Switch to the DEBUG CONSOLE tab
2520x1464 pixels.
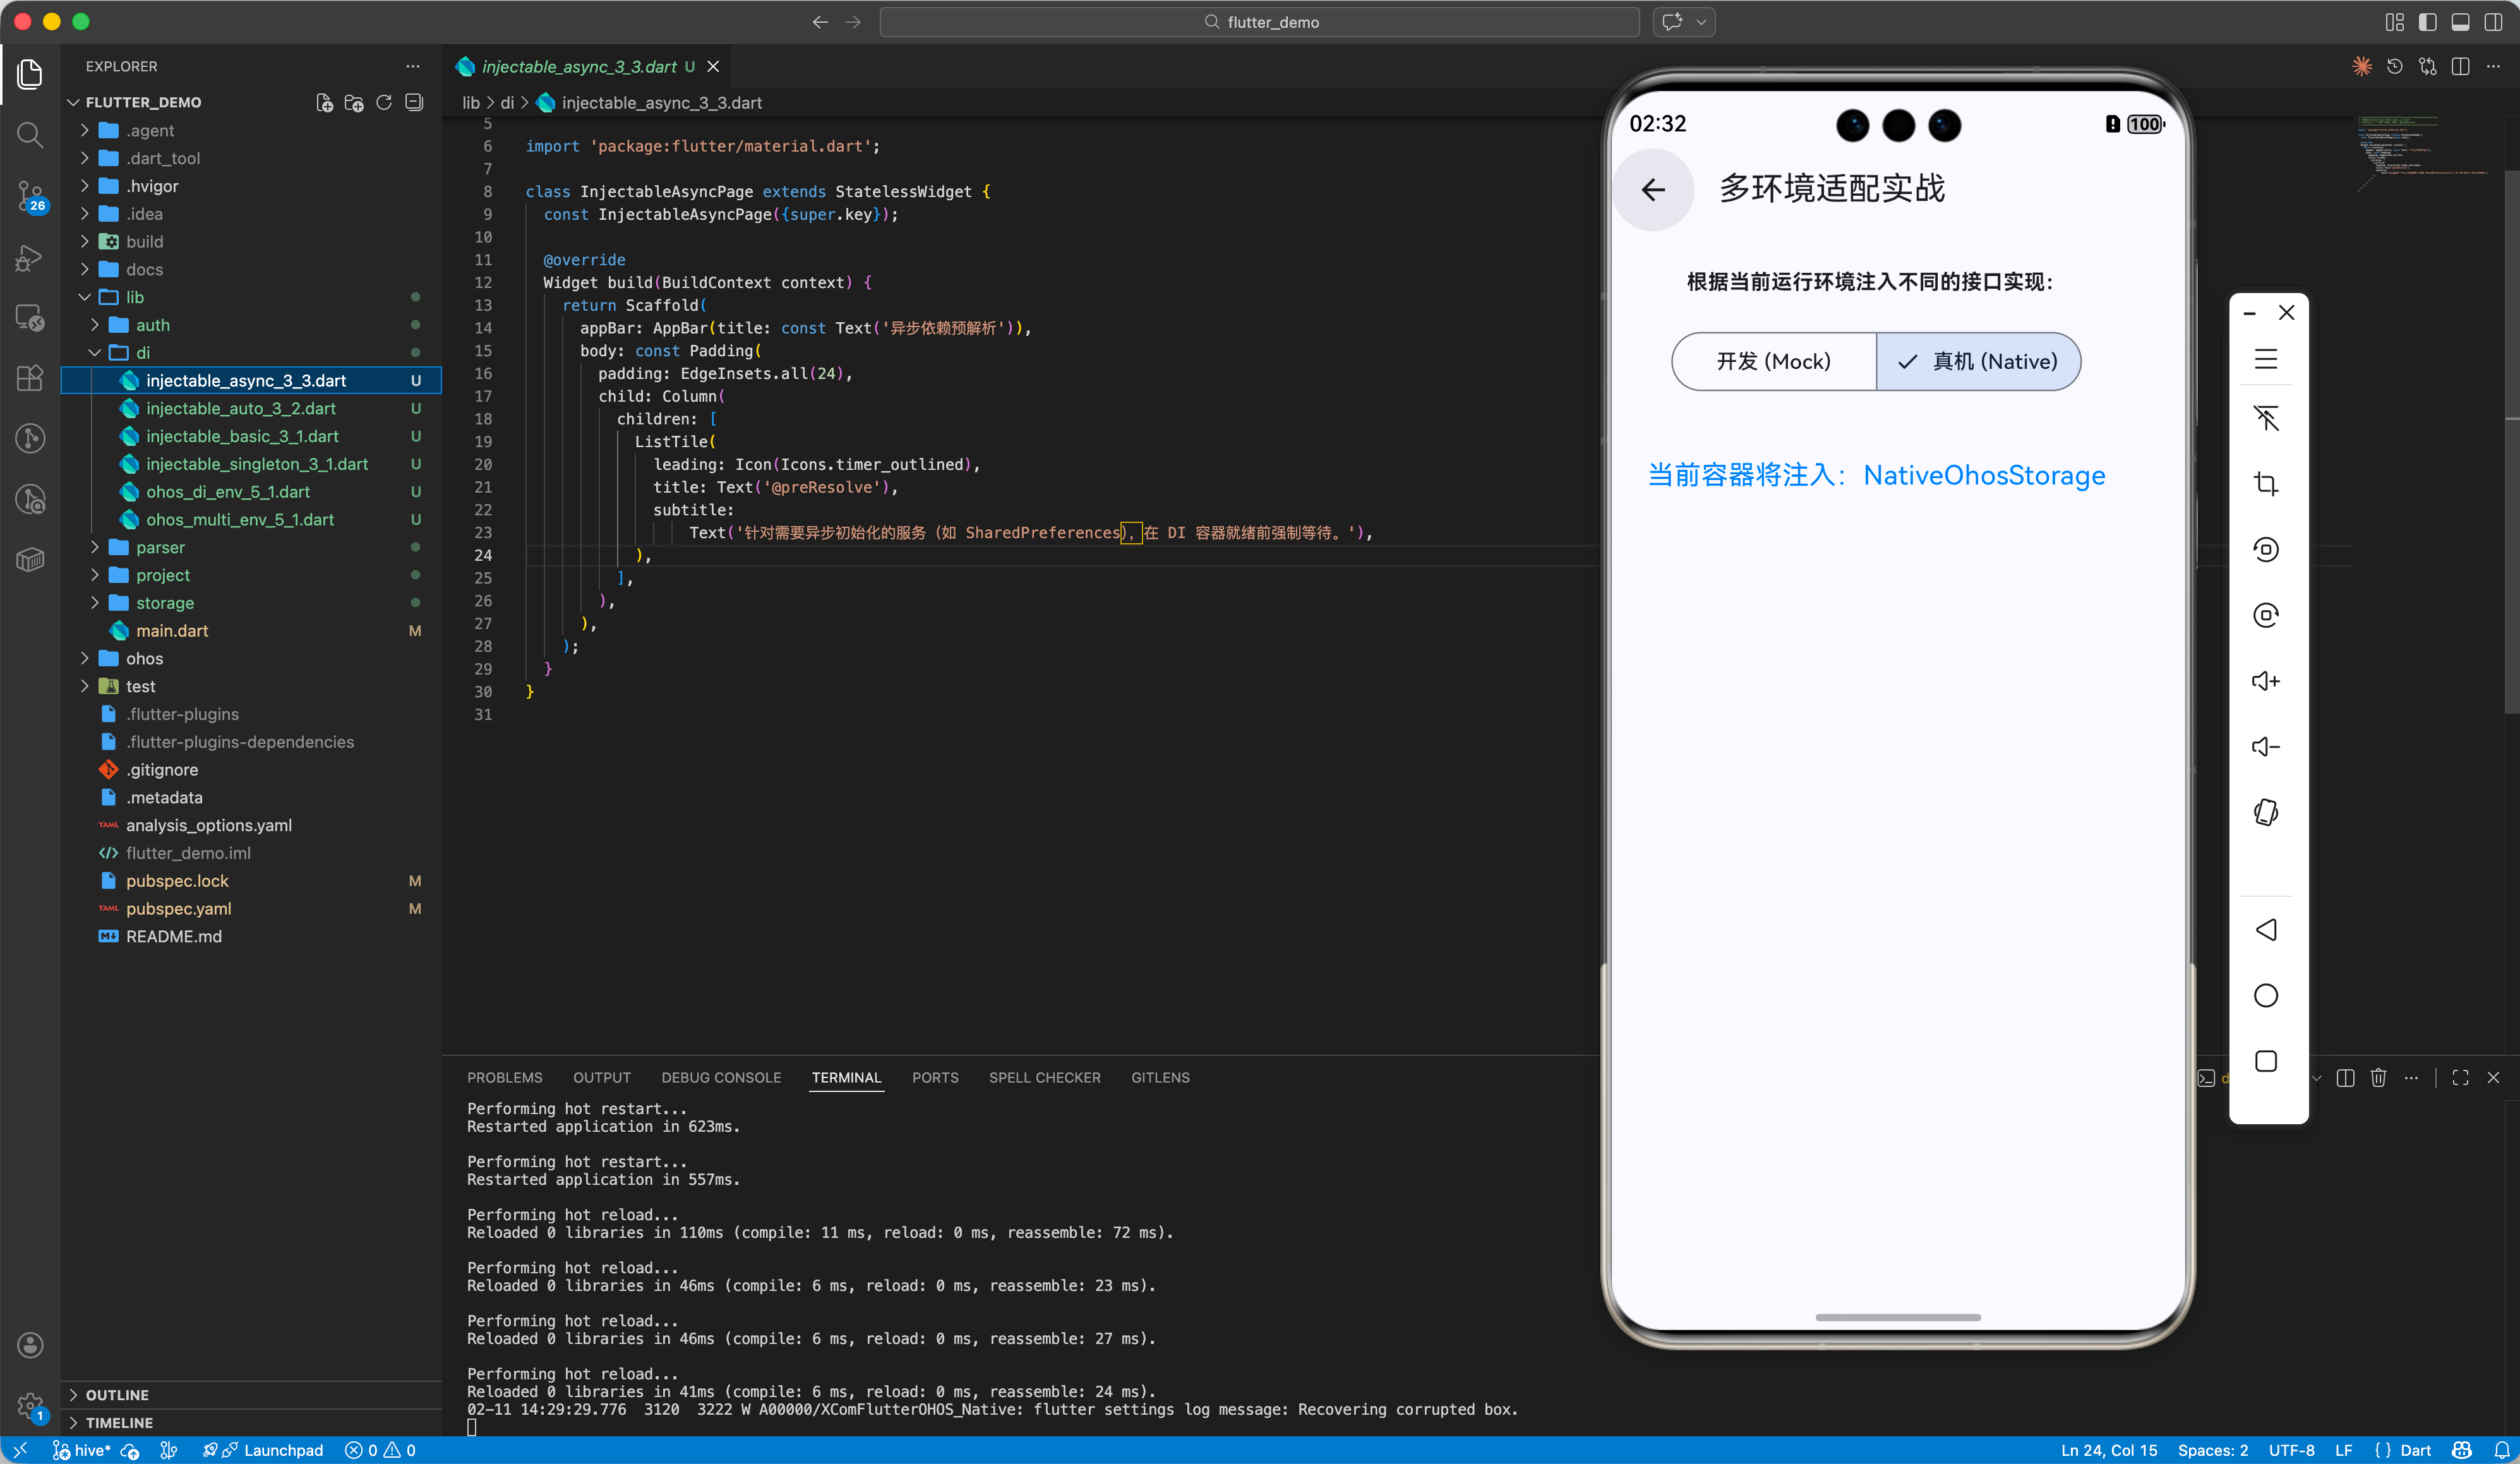[x=720, y=1077]
